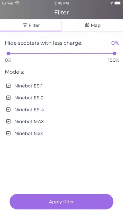Tap the Filter header title
This screenshot has width=123, height=219.
pyautogui.click(x=61, y=13)
